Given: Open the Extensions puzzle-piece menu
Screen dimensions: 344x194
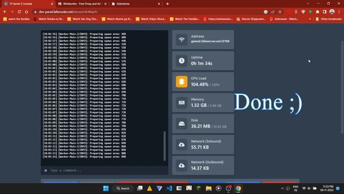Looking at the screenshot, I should tap(318, 12).
